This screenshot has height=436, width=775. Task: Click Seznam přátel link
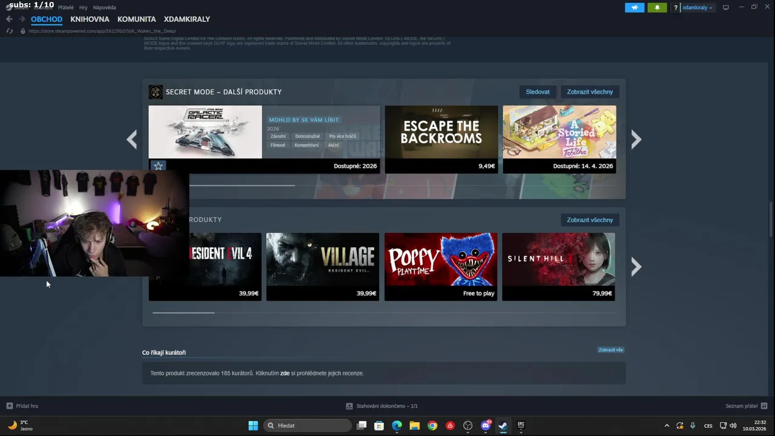[x=741, y=406]
